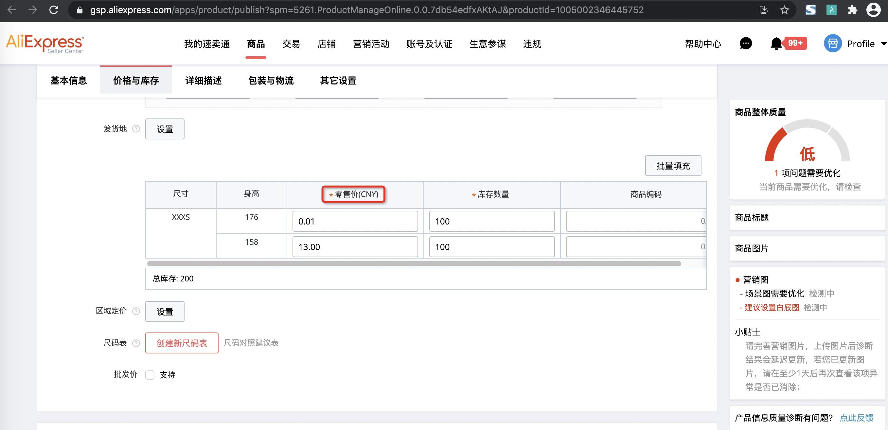The width and height of the screenshot is (888, 430).
Task: Bookmark the page with the star icon
Action: [x=785, y=10]
